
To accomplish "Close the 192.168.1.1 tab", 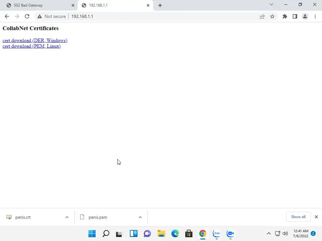I will 148,5.
